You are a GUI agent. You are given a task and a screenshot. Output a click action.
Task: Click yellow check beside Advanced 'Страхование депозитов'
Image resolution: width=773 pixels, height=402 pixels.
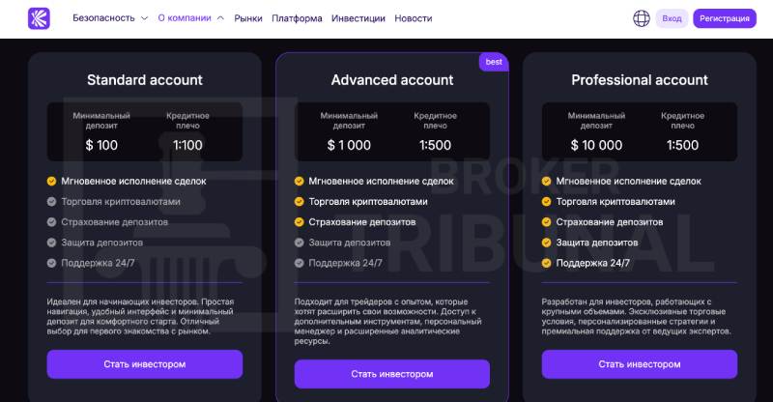(x=299, y=222)
